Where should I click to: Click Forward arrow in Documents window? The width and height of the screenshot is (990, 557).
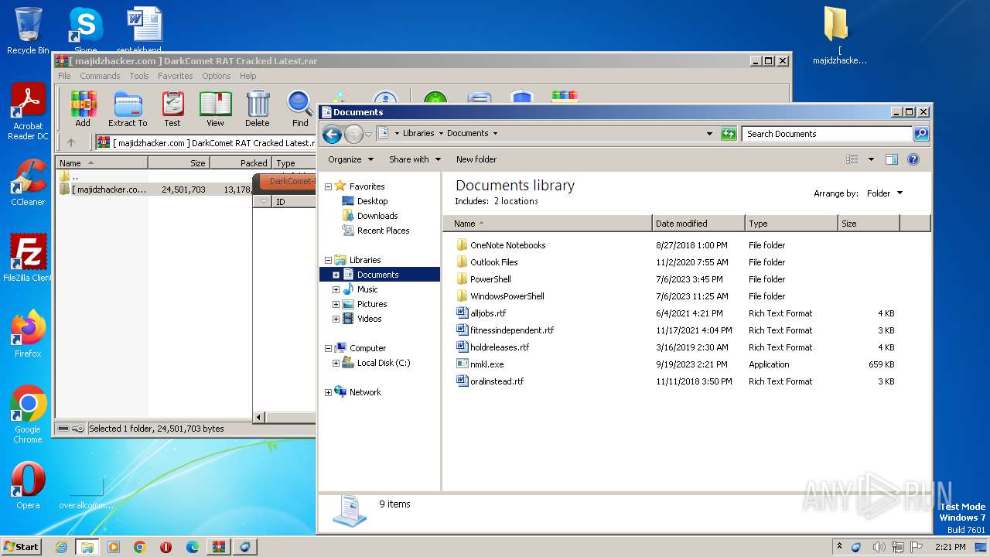point(353,134)
